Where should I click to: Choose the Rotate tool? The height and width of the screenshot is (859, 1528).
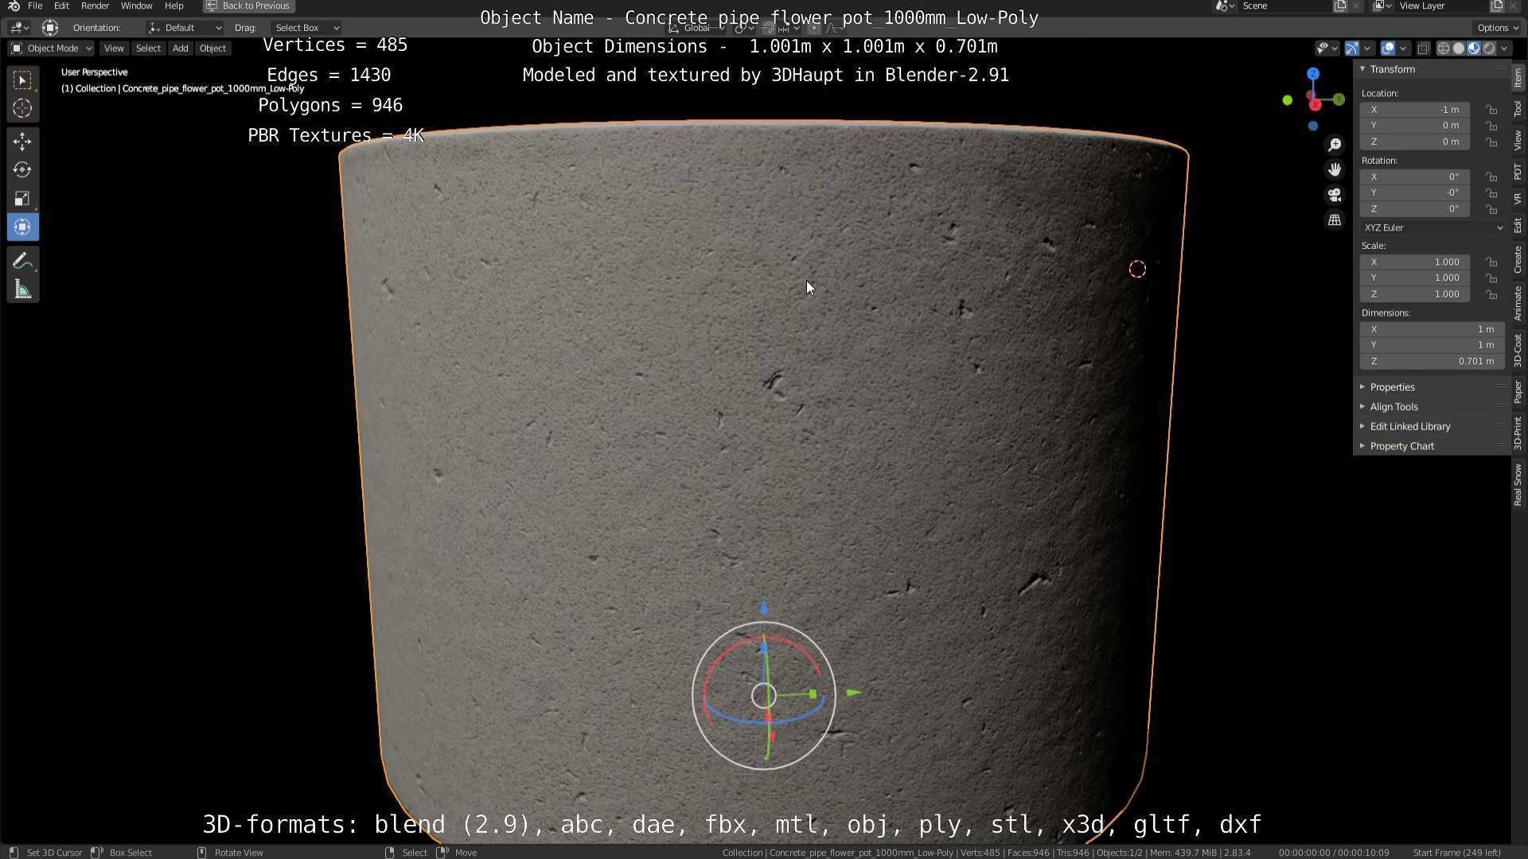pyautogui.click(x=22, y=170)
